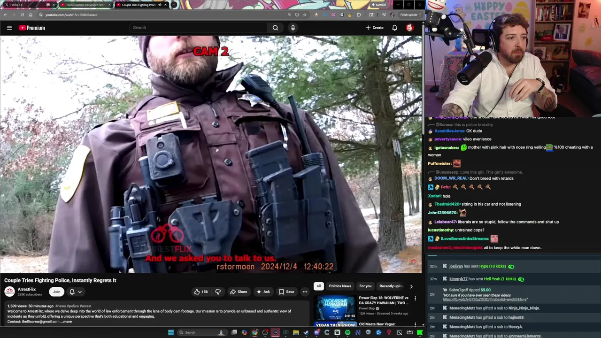Click the username joelivan in the events feed
601x338 pixels.
456,266
